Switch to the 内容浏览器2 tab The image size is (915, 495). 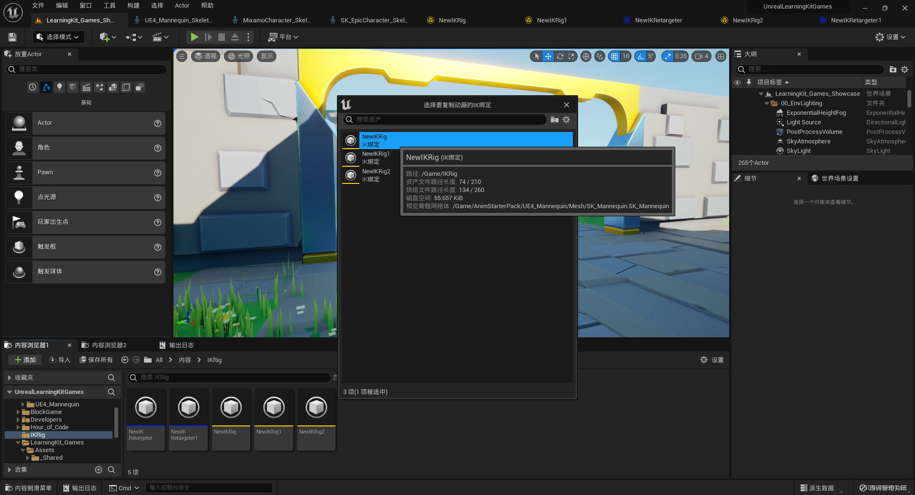(104, 345)
